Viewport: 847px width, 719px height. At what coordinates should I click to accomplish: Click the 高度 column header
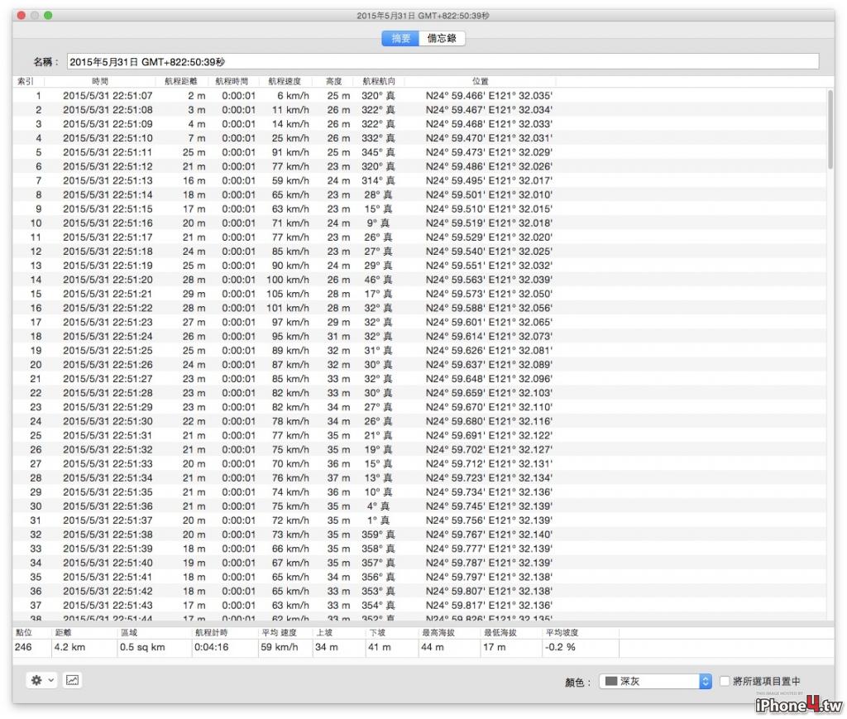pos(334,81)
